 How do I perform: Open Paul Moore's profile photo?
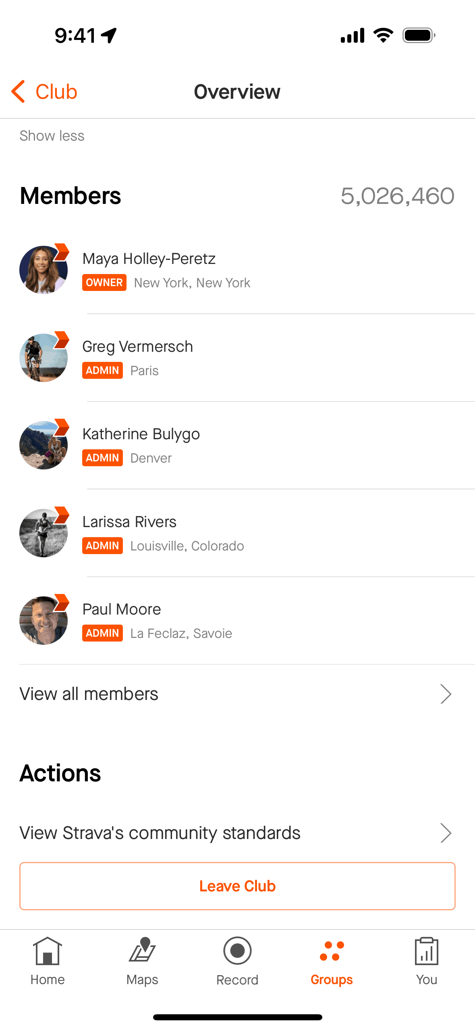pyautogui.click(x=44, y=621)
